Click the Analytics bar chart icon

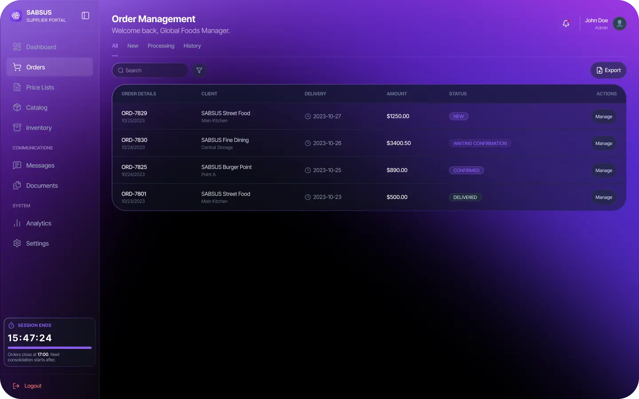pos(17,223)
